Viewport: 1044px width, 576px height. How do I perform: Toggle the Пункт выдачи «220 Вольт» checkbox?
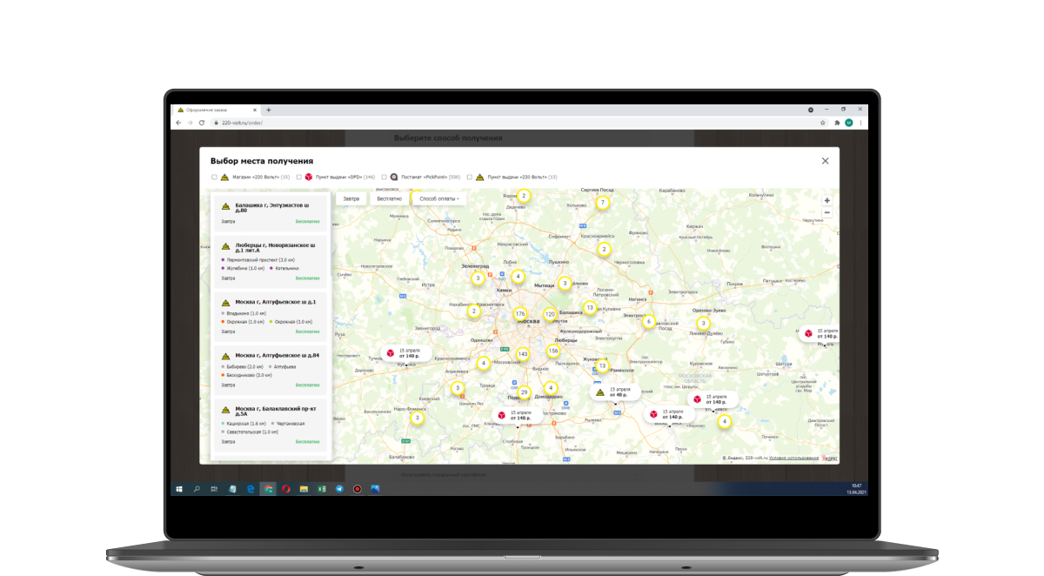click(469, 177)
